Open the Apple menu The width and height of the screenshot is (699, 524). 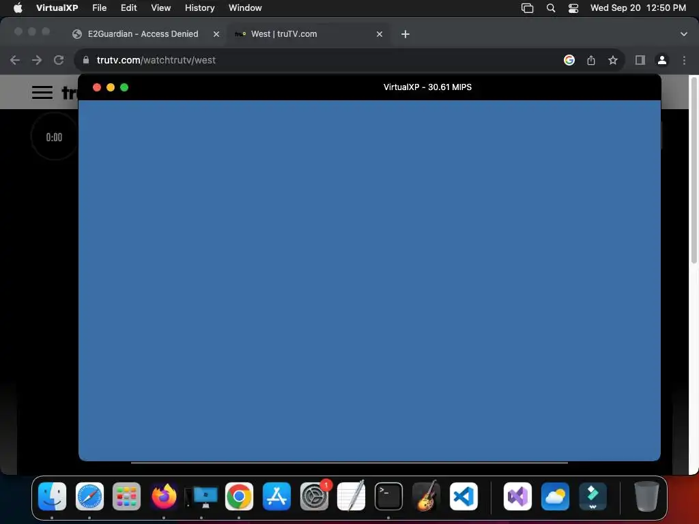click(x=18, y=8)
